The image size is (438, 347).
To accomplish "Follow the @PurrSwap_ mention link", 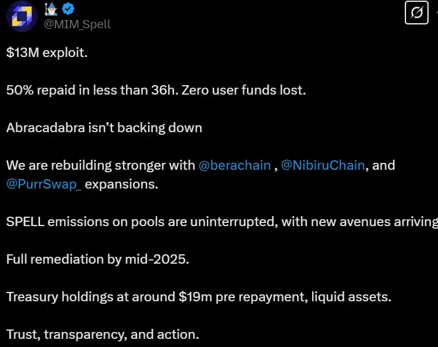I will pyautogui.click(x=44, y=185).
